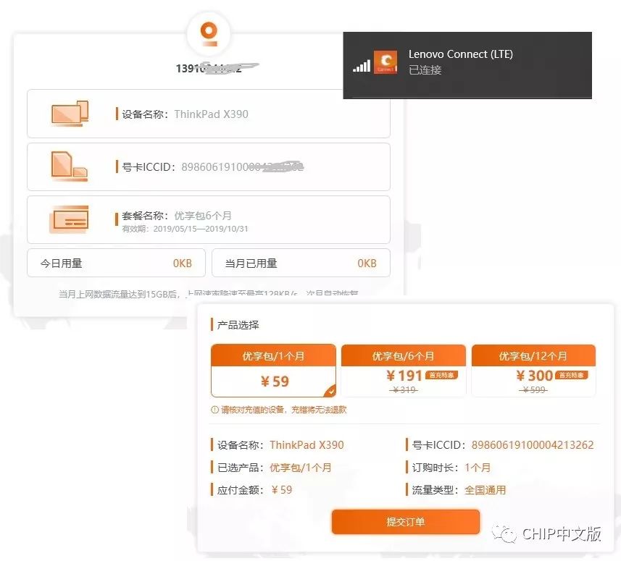The height and width of the screenshot is (561, 621).
Task: Click the 产品选择 section heading
Action: 238,325
